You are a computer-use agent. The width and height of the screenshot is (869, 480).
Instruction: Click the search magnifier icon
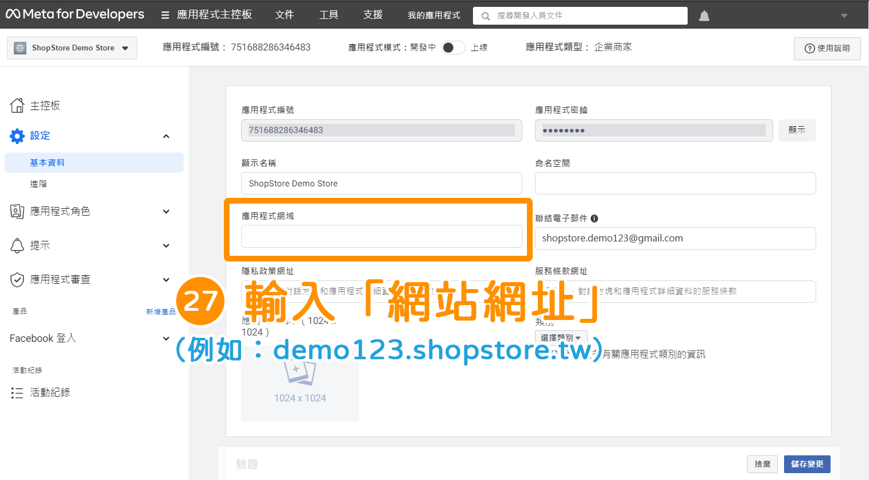click(x=486, y=16)
